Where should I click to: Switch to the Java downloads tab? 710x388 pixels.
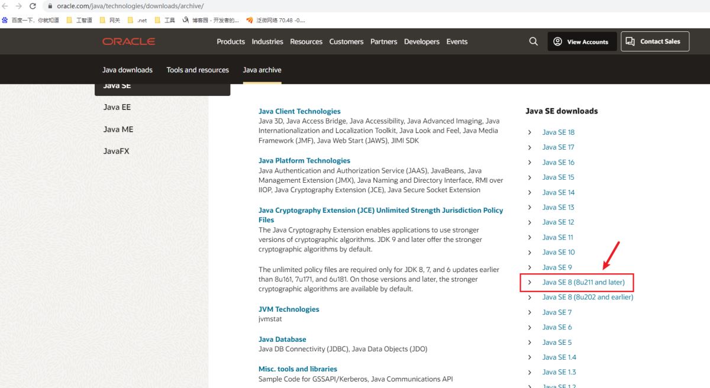point(127,70)
